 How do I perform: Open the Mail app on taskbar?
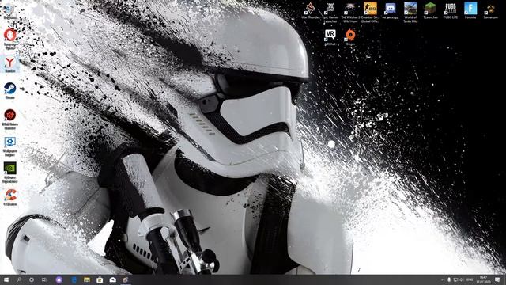click(x=112, y=279)
